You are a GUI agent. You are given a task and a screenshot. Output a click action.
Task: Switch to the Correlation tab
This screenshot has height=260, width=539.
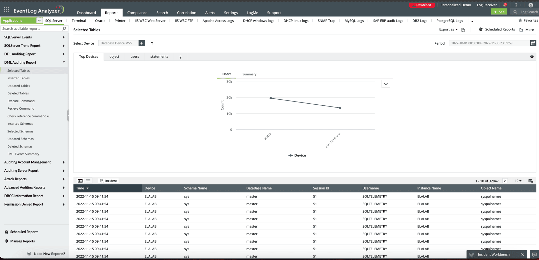click(x=187, y=13)
